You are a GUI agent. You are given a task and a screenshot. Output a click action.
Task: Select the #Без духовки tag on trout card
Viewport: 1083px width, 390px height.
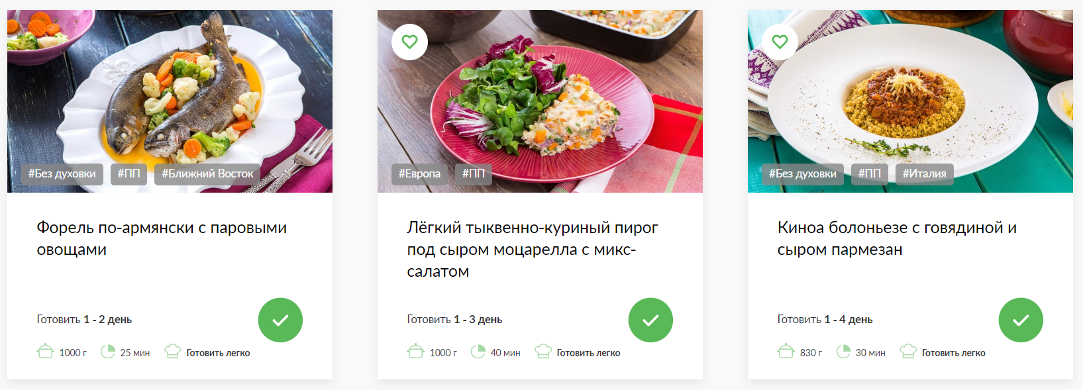click(x=62, y=174)
